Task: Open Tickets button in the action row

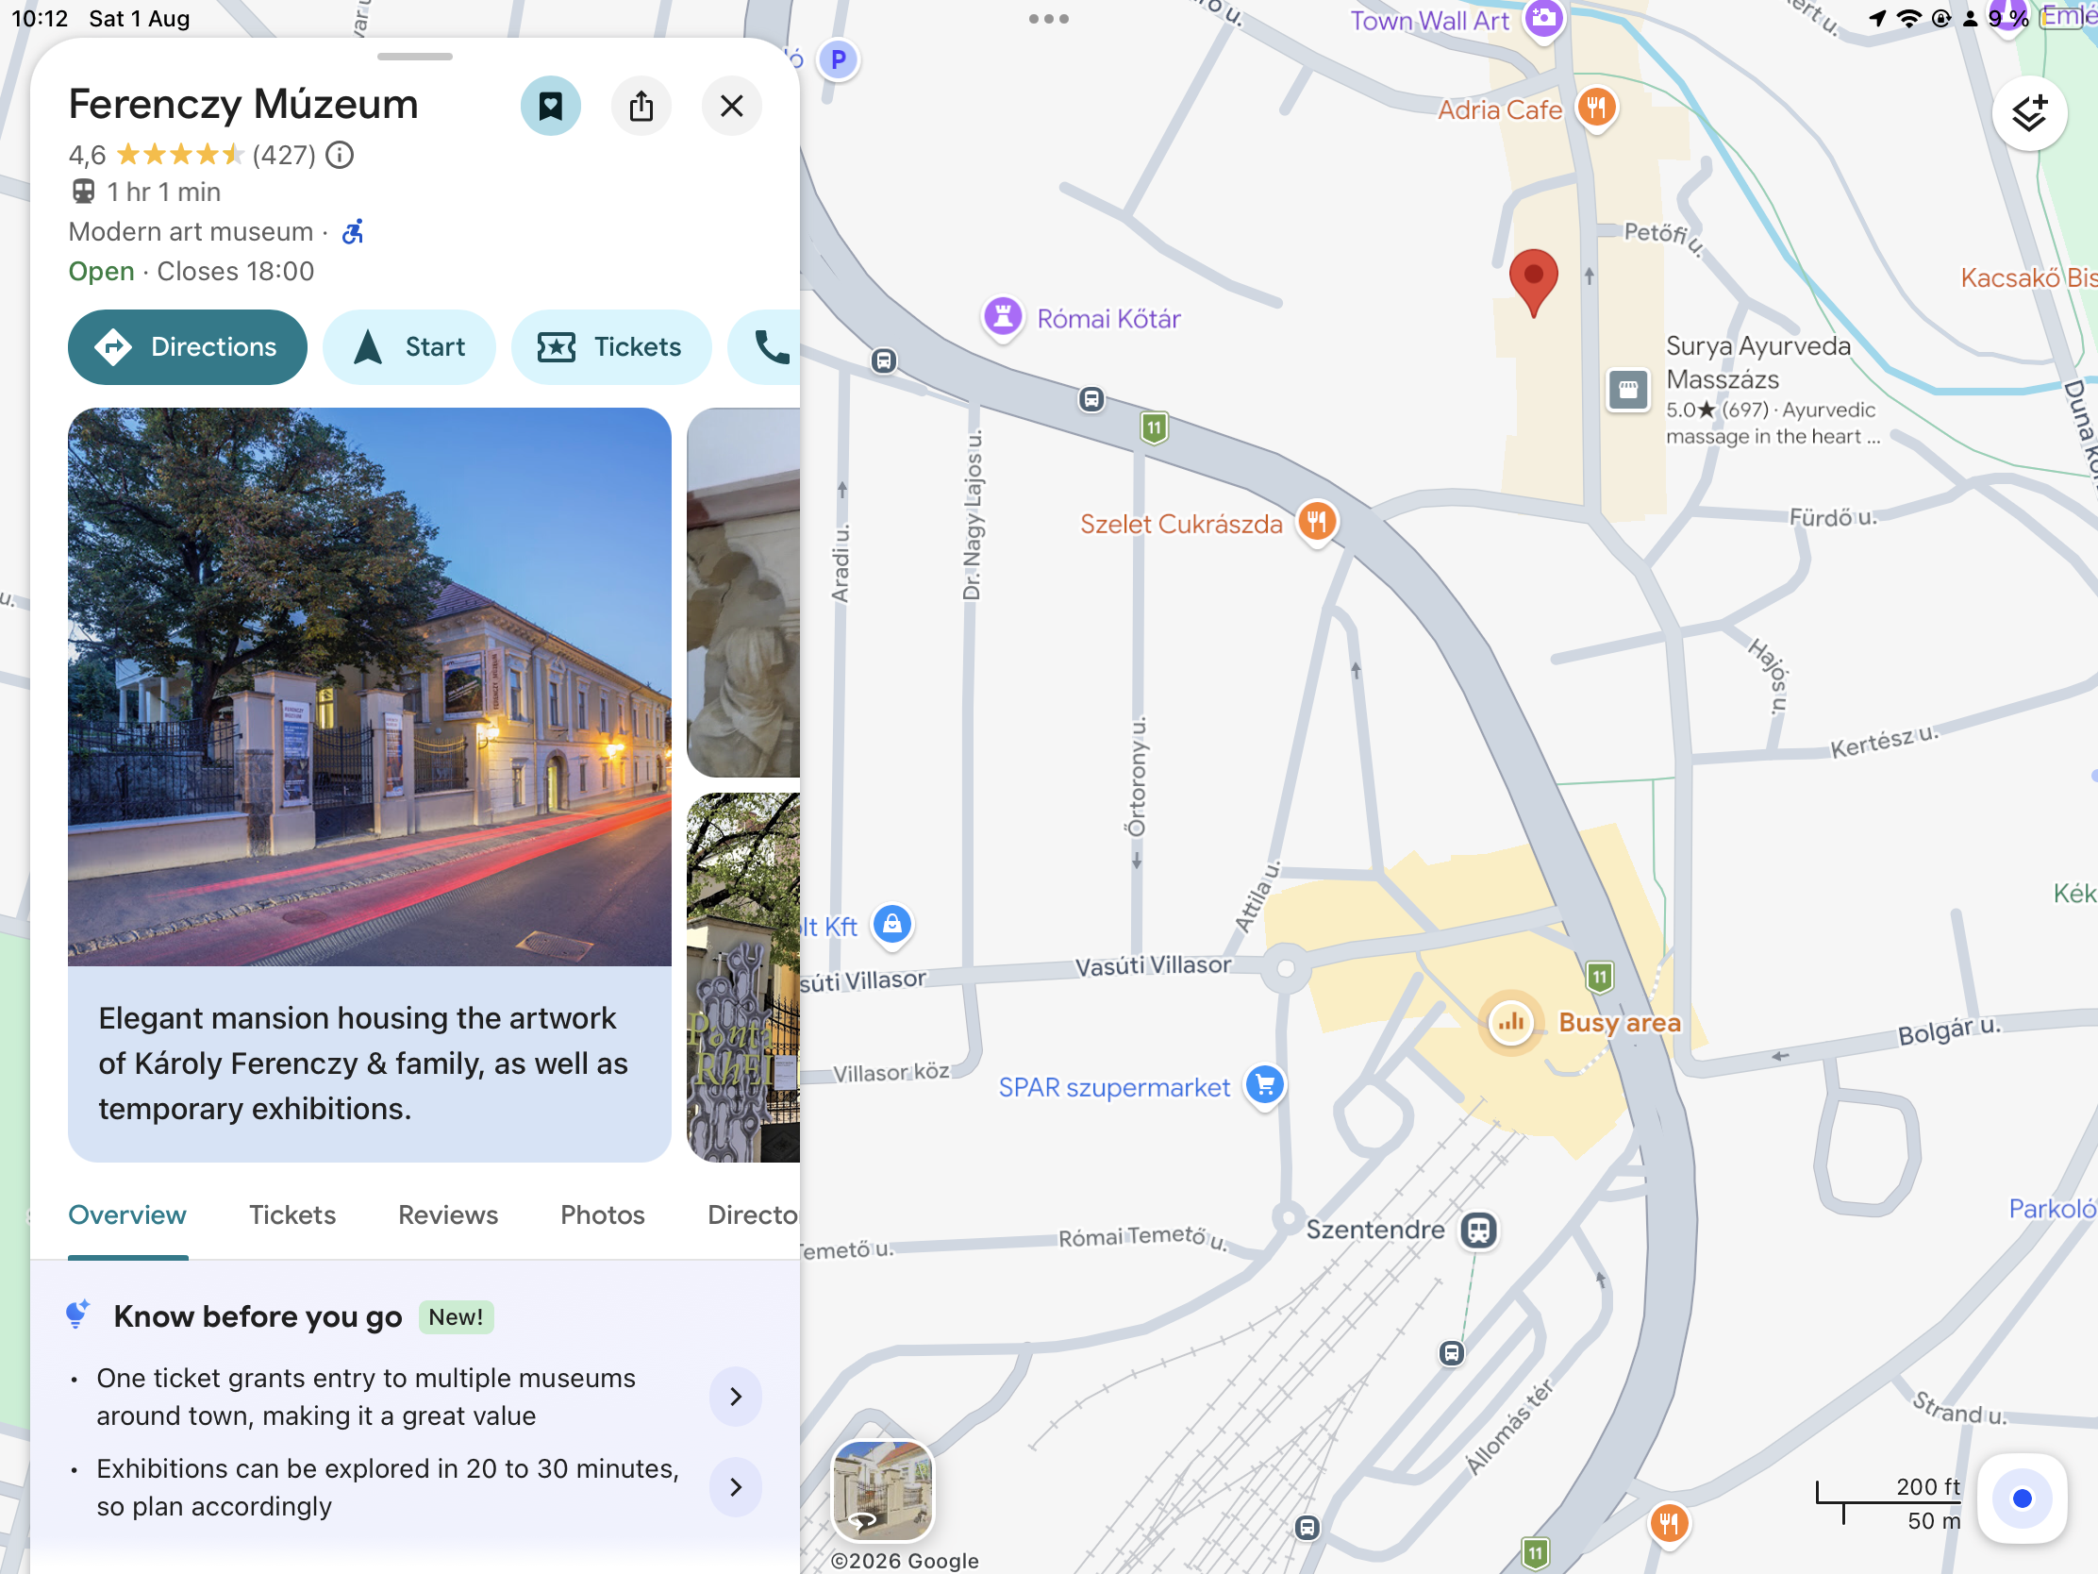Action: pos(610,347)
